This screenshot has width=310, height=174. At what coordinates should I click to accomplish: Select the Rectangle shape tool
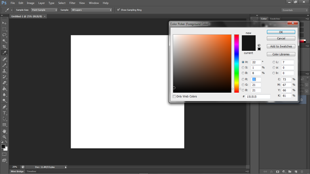click(4, 125)
